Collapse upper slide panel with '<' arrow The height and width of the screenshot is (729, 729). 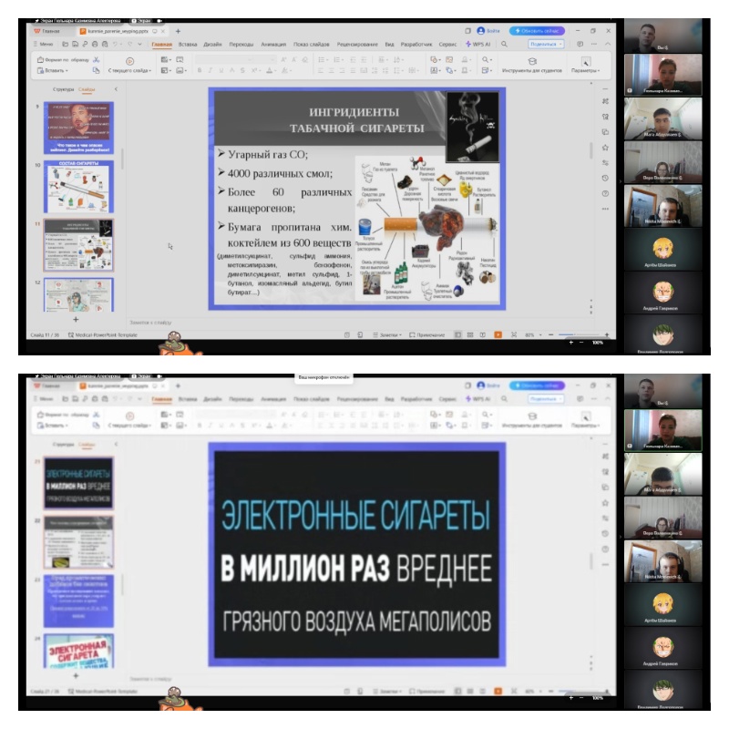click(x=116, y=88)
